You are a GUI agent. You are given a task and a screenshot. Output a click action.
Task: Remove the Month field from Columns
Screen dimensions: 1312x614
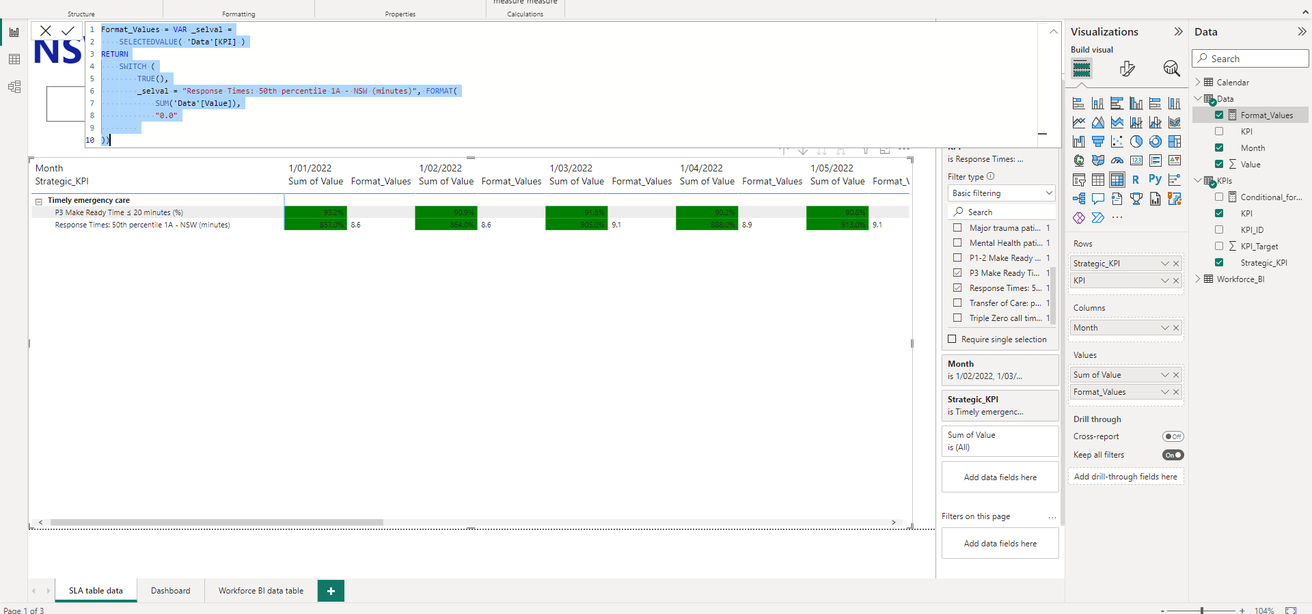(x=1176, y=328)
